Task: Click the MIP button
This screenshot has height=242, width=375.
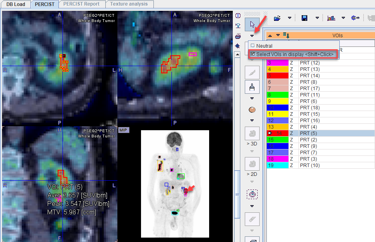Action: point(123,130)
